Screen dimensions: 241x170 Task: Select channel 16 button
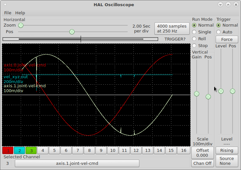[184, 151]
